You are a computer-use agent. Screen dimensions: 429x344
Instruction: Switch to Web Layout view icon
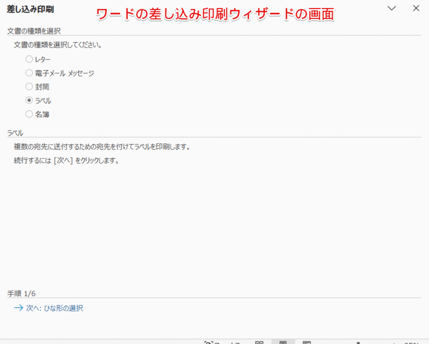pos(305,341)
